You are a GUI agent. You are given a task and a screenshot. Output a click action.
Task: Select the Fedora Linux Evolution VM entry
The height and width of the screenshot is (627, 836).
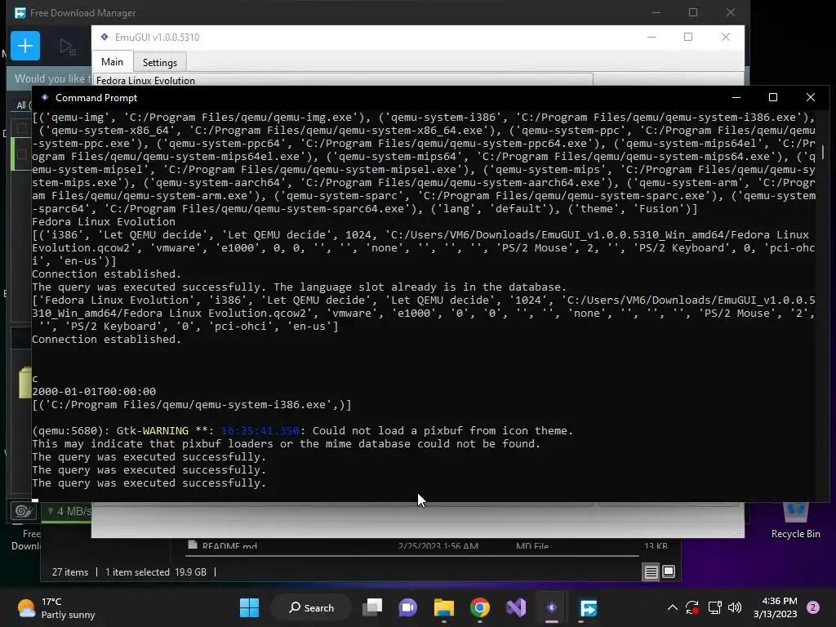click(343, 80)
